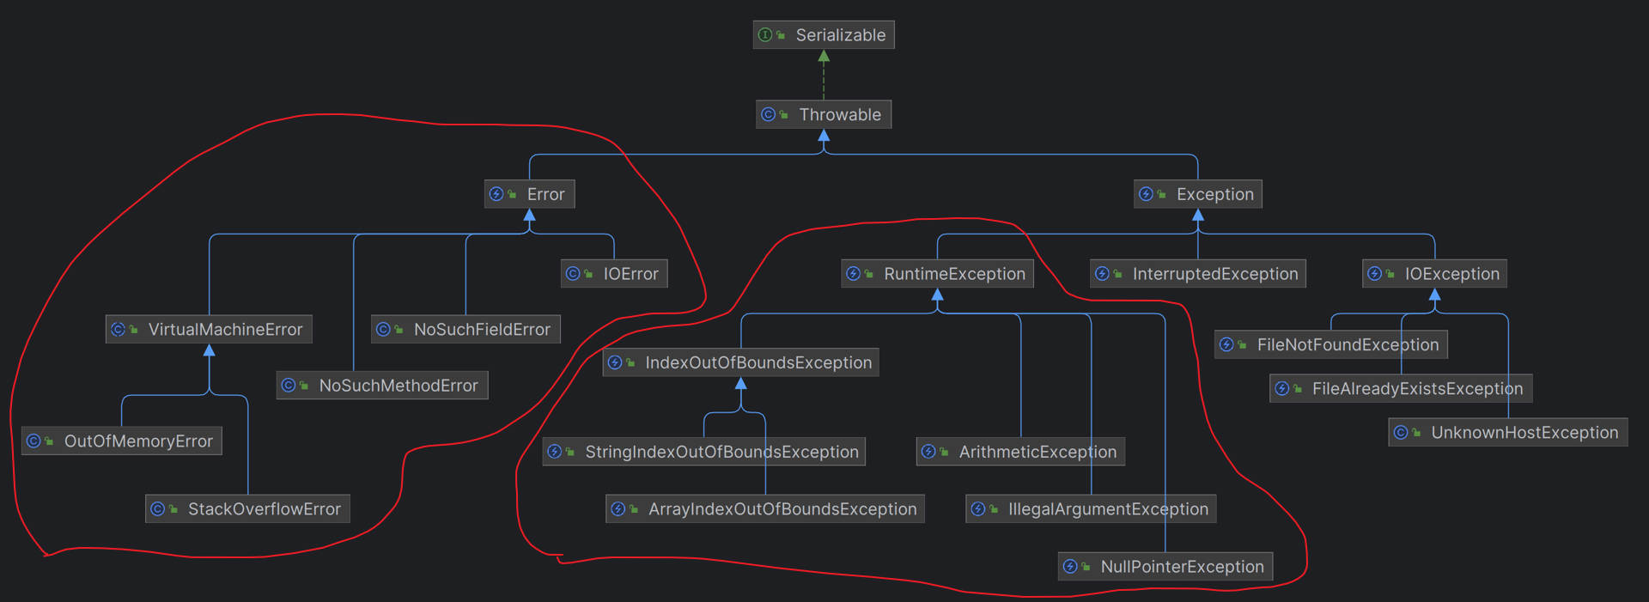Click the exception icon beside NullPointerException

[1070, 566]
